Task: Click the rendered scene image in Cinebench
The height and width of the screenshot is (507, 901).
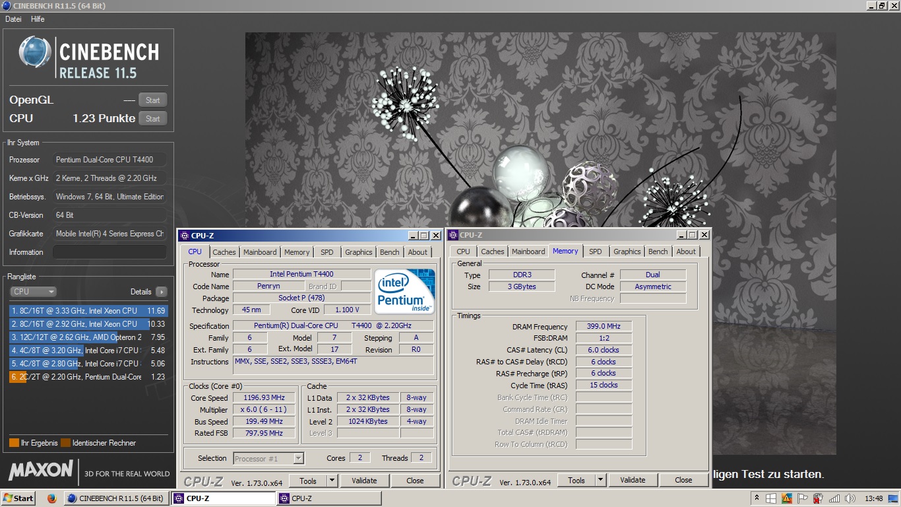Action: click(540, 244)
